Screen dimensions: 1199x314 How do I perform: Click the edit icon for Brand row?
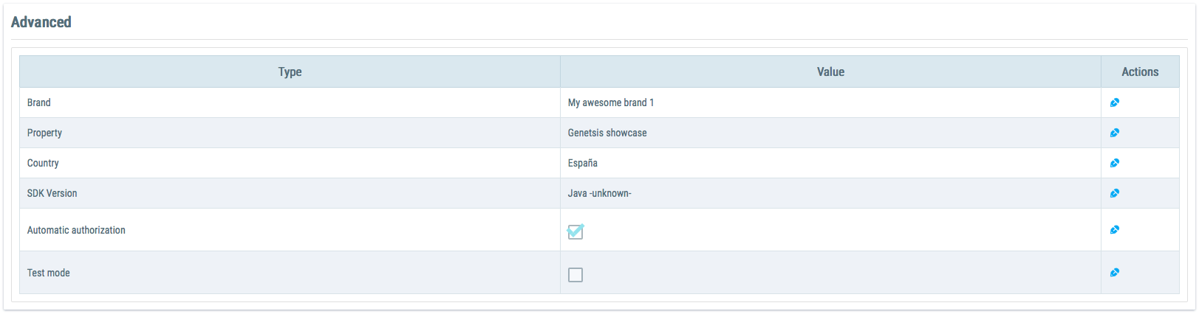point(1115,102)
